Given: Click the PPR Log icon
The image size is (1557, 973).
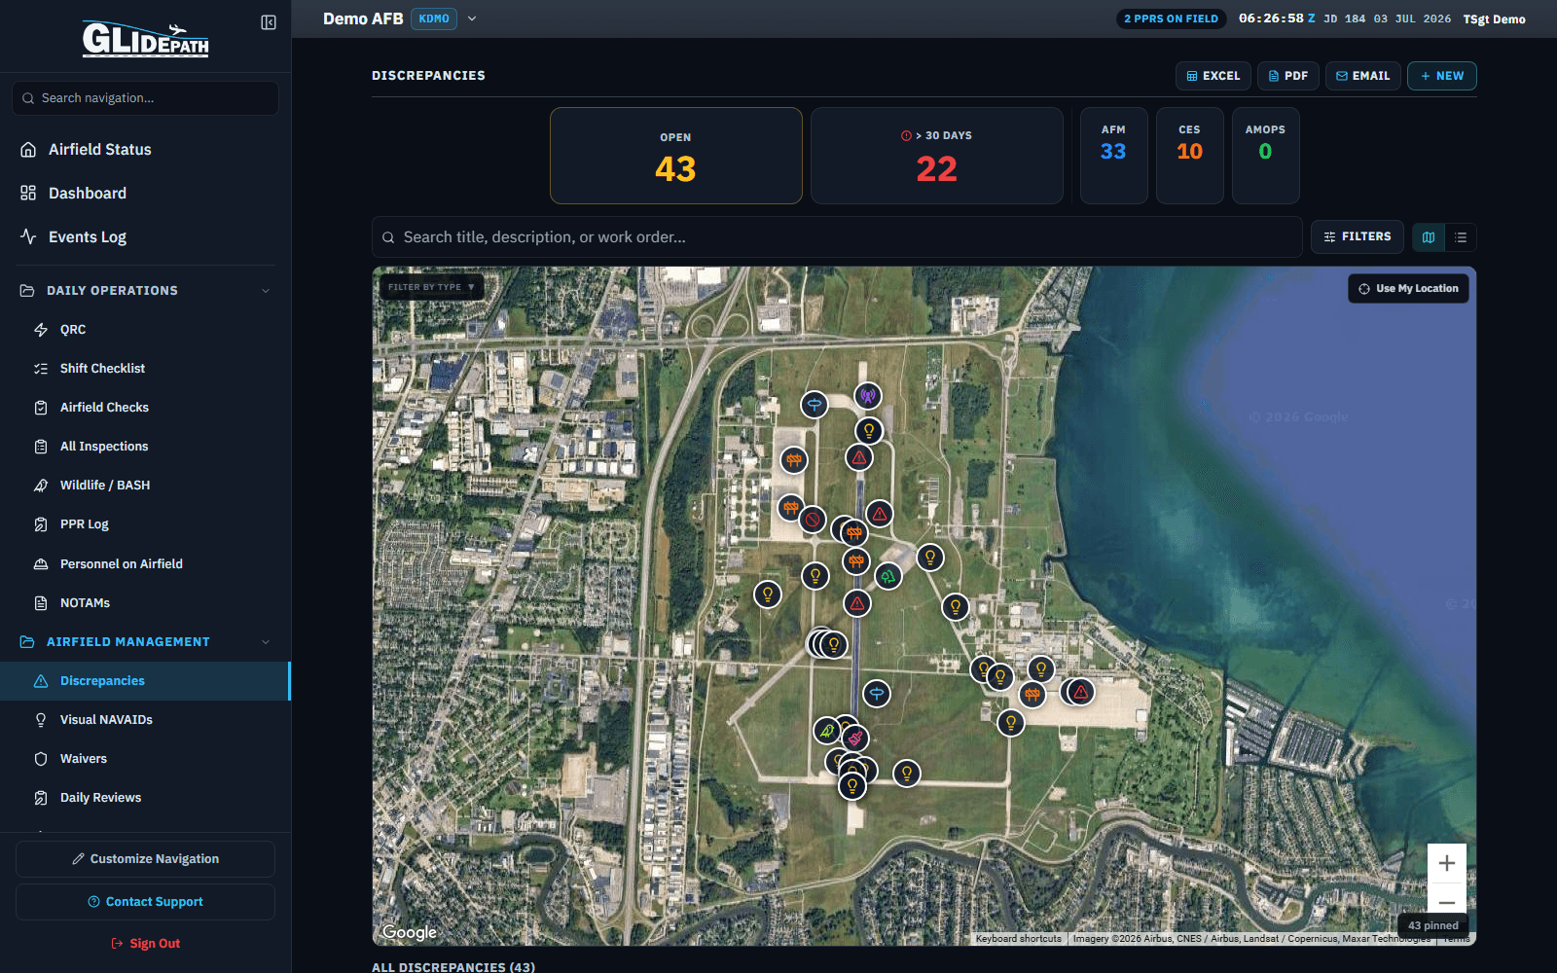Looking at the screenshot, I should (41, 524).
